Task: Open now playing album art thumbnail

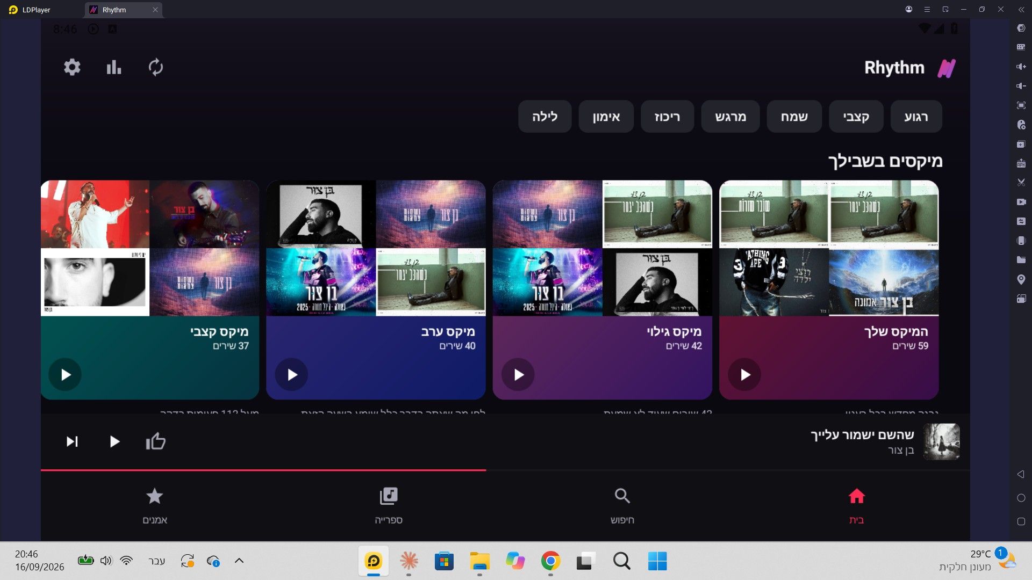Action: (941, 441)
